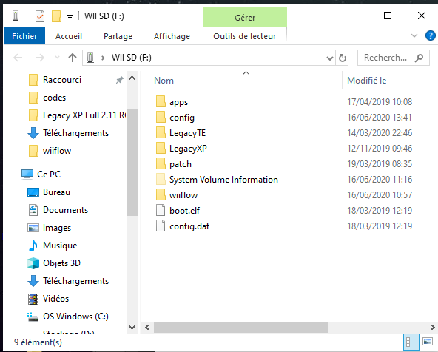Click horizontal scroll right arrow
This screenshot has width=438, height=352.
pyautogui.click(x=432, y=327)
